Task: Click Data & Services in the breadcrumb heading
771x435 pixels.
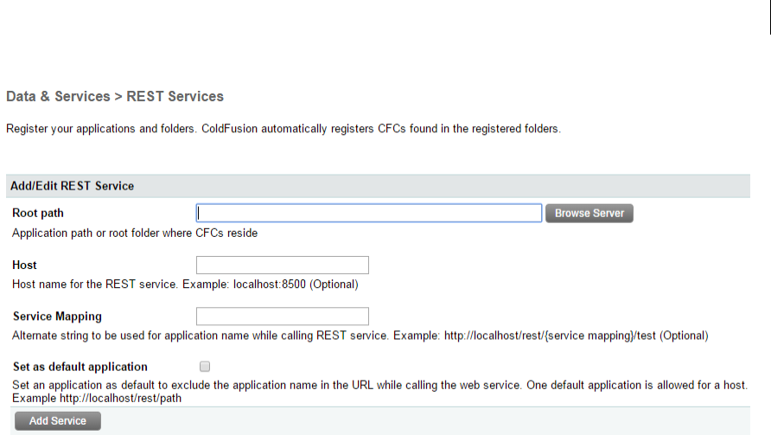Action: [x=58, y=96]
